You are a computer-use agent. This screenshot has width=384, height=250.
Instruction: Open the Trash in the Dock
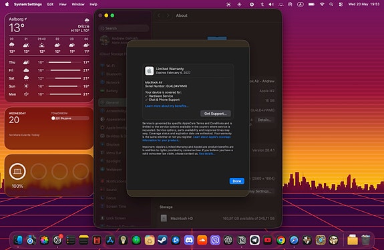point(365,240)
